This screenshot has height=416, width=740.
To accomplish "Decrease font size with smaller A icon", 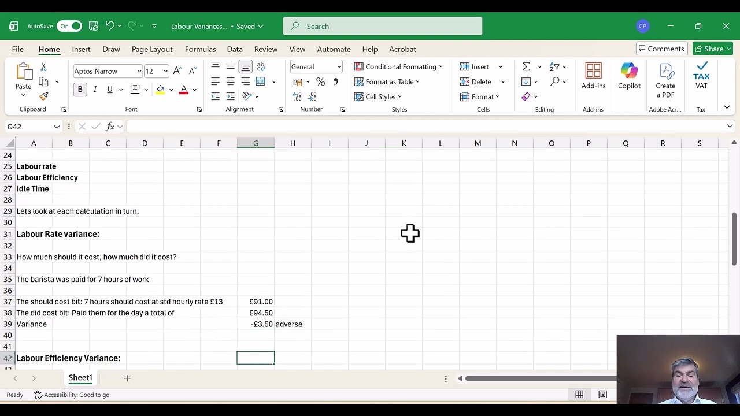I will tap(193, 71).
